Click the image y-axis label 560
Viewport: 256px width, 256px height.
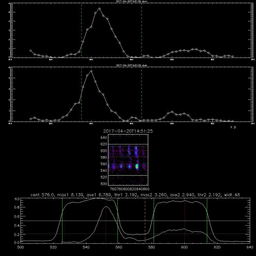tap(104, 164)
